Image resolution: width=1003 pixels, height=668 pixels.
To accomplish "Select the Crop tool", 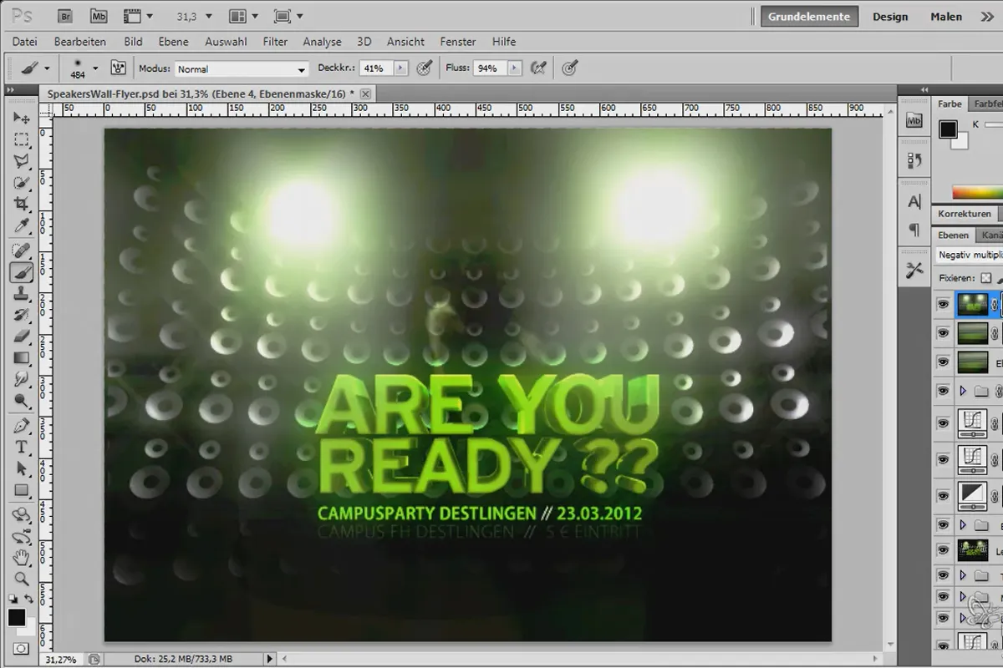I will [22, 205].
